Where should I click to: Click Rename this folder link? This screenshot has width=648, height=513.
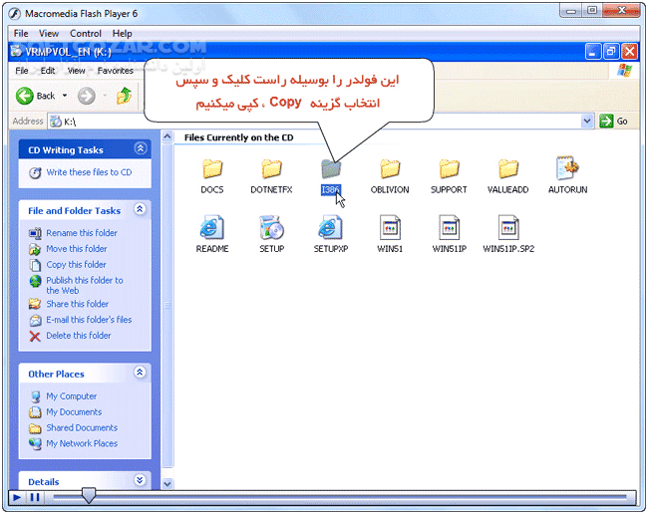point(82,233)
